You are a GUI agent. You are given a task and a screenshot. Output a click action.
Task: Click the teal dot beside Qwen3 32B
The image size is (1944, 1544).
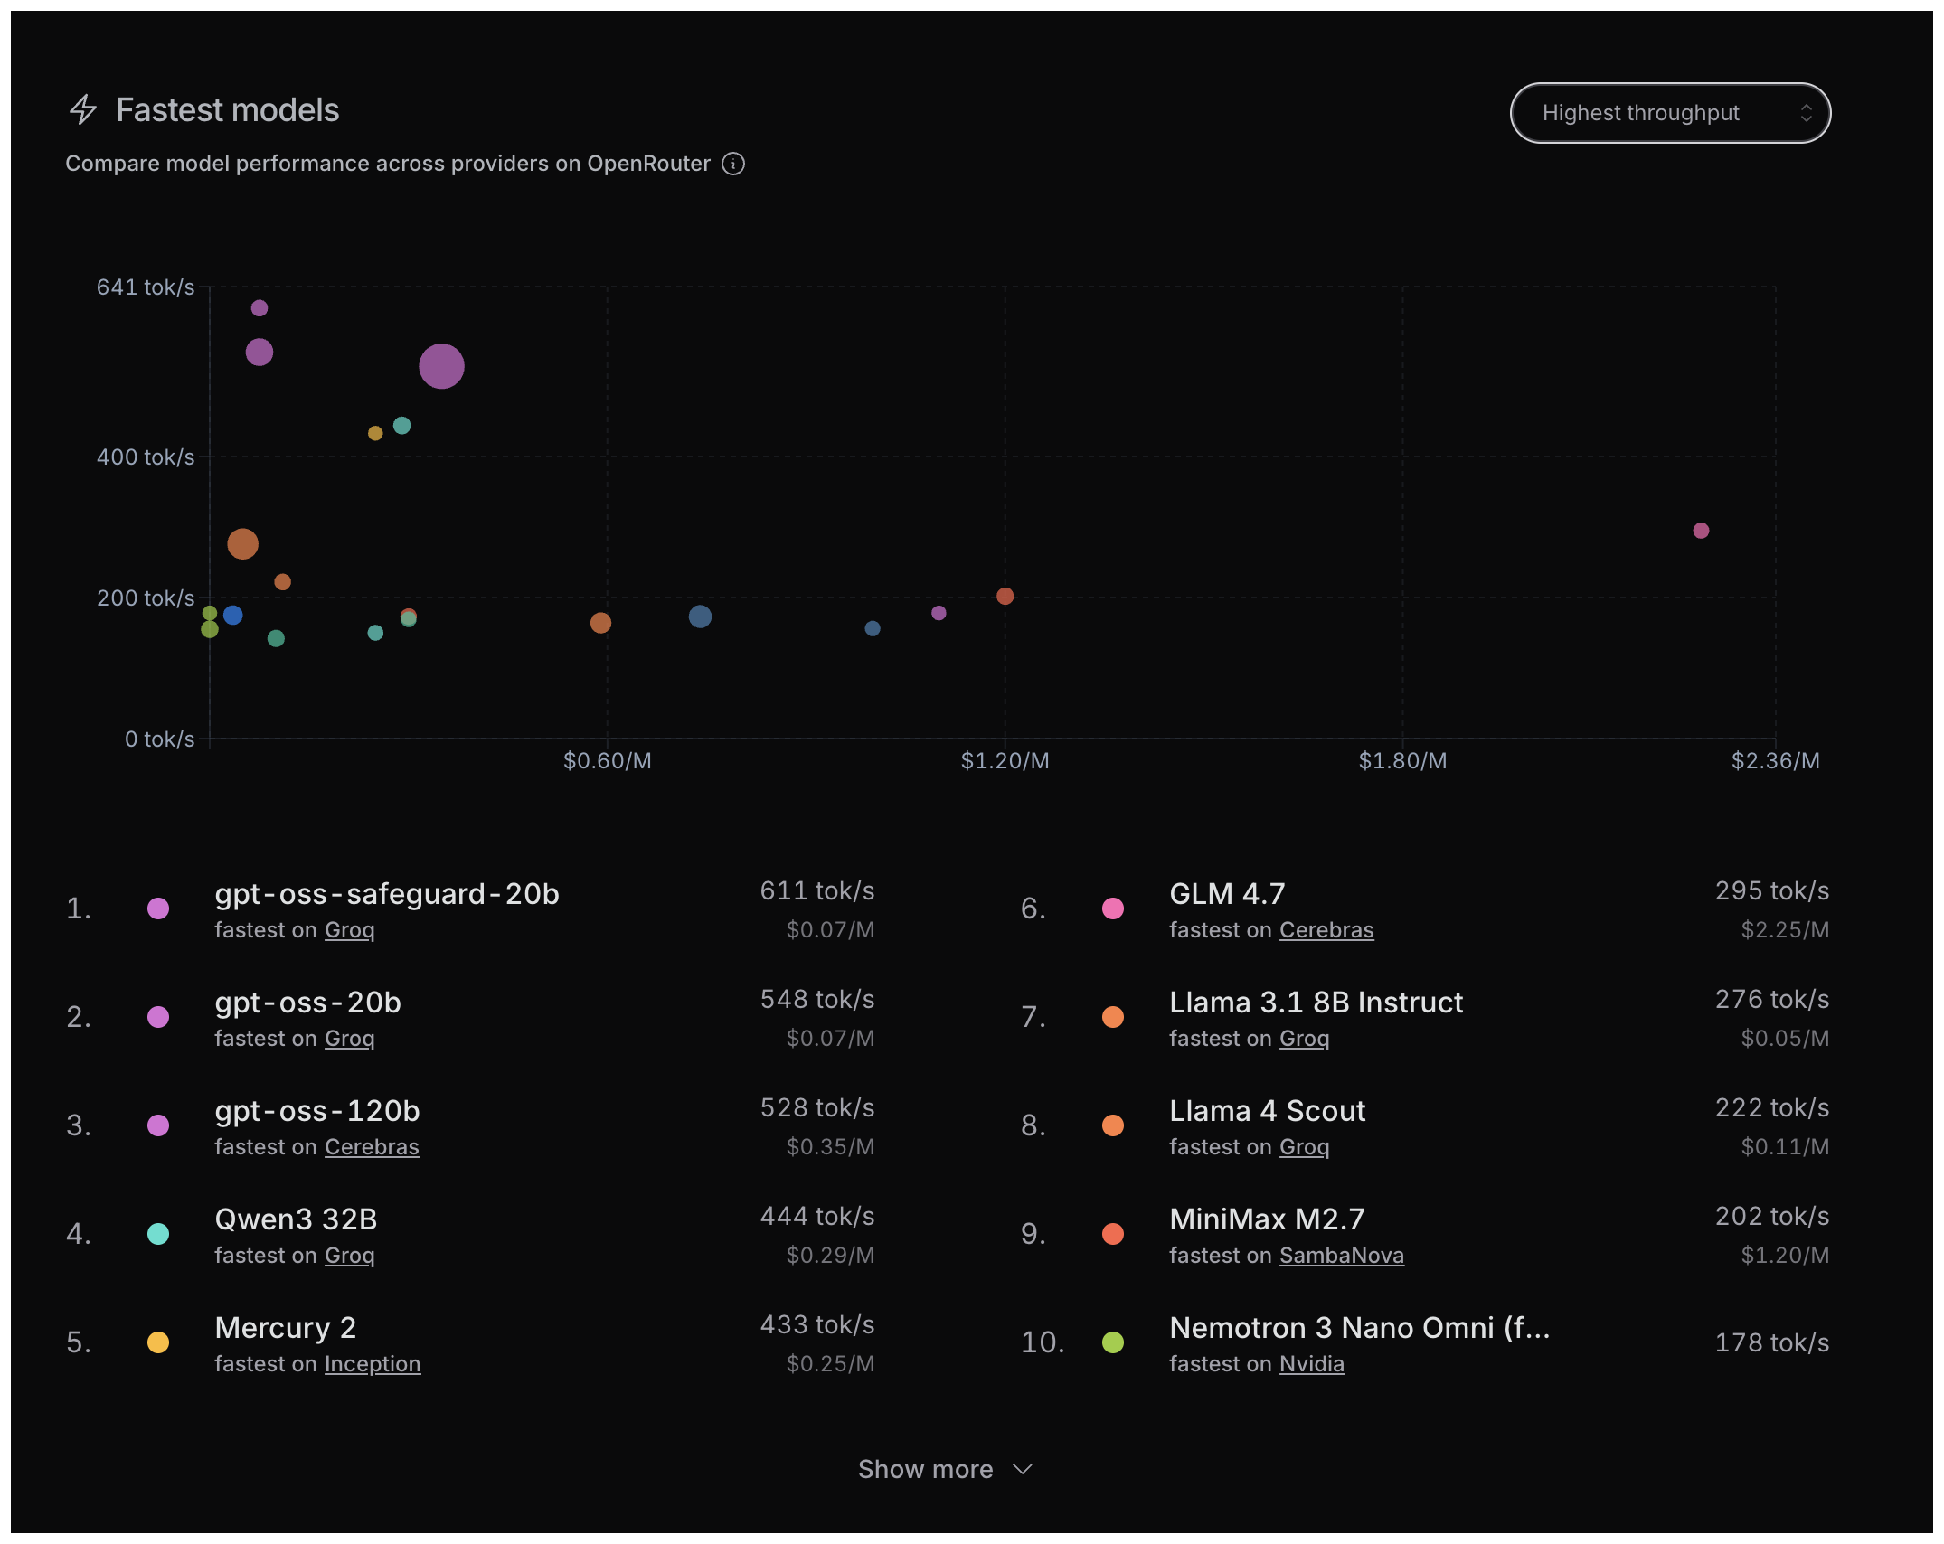pyautogui.click(x=158, y=1234)
